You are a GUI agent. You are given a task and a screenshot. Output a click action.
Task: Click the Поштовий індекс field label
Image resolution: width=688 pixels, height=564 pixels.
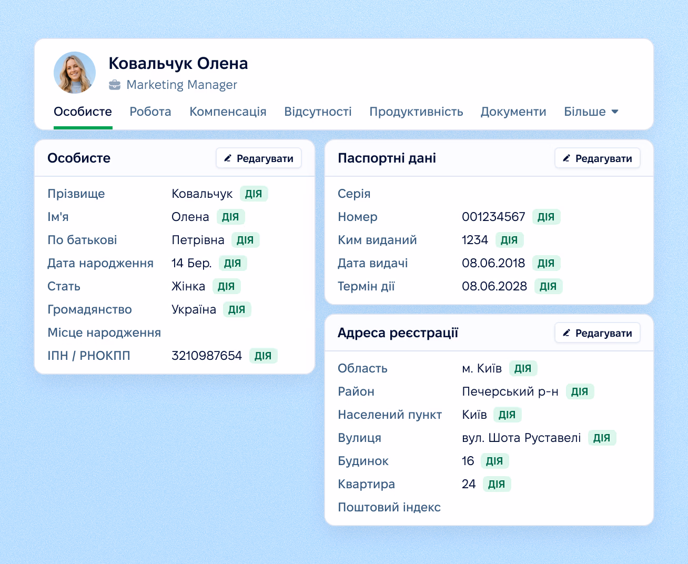[x=389, y=507]
